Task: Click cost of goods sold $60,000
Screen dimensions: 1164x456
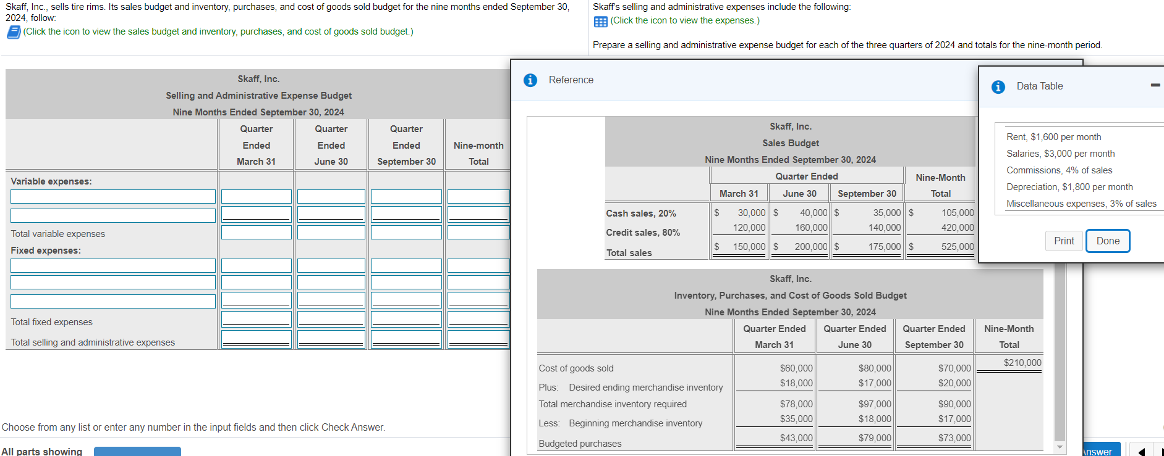Action: (796, 368)
